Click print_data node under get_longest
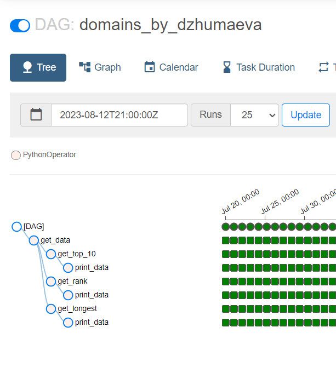Screen dimensions: 336x373 68,323
